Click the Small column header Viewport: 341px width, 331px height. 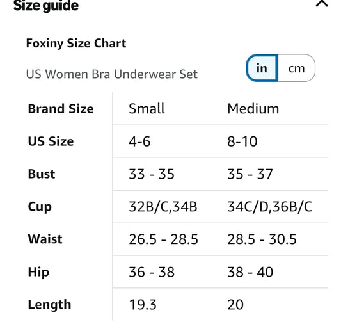tap(147, 109)
